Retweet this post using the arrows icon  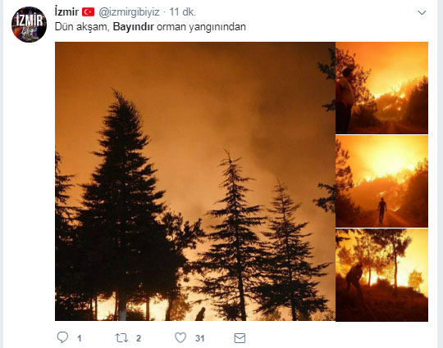coord(121,337)
